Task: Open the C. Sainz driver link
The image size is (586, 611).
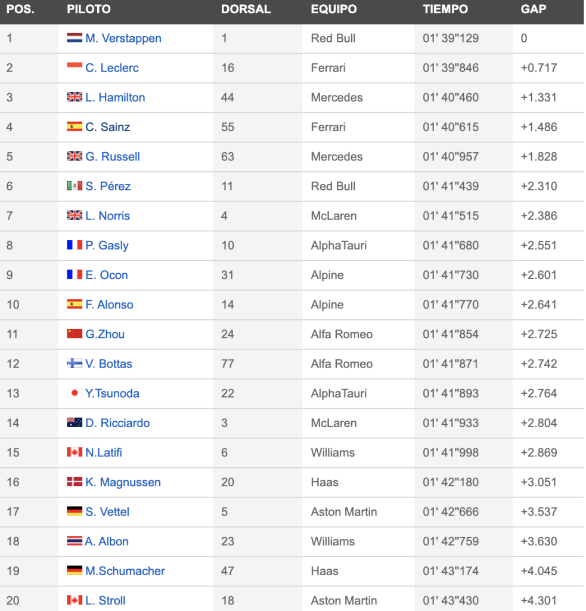Action: point(107,127)
